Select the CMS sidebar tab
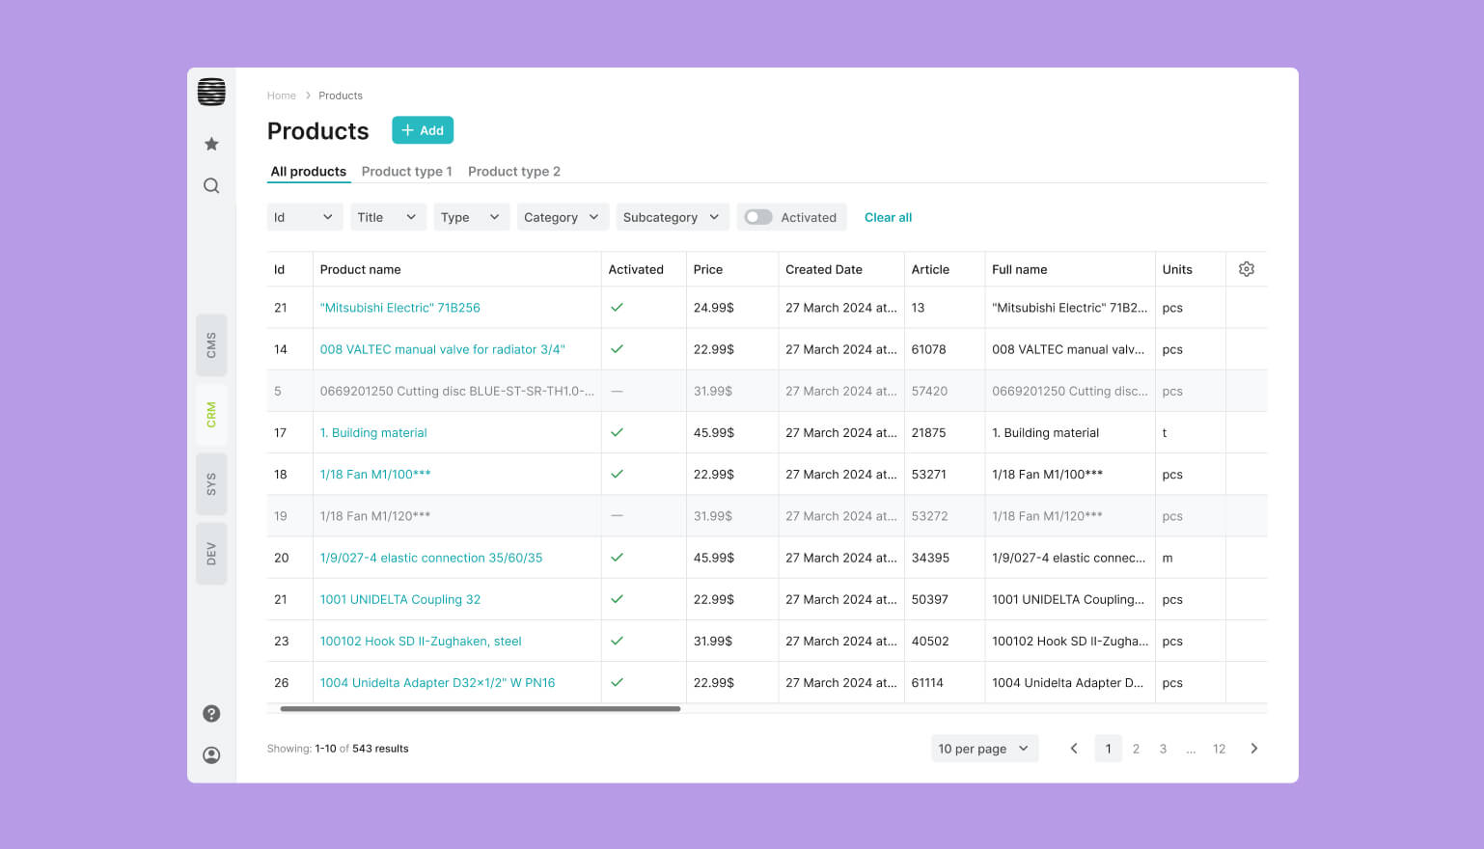 point(211,345)
